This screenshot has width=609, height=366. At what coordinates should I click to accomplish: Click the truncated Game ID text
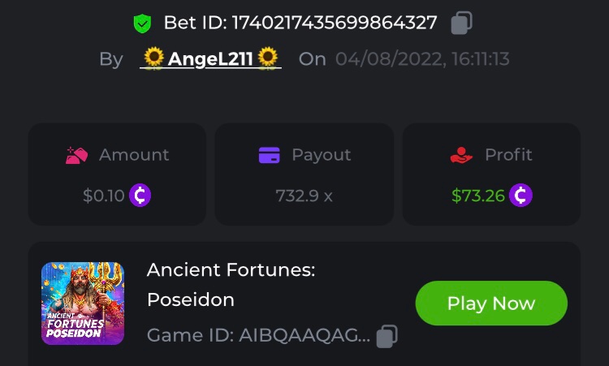tap(258, 336)
